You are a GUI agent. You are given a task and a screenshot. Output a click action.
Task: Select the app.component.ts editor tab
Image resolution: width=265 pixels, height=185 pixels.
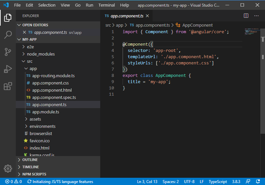[127, 16]
